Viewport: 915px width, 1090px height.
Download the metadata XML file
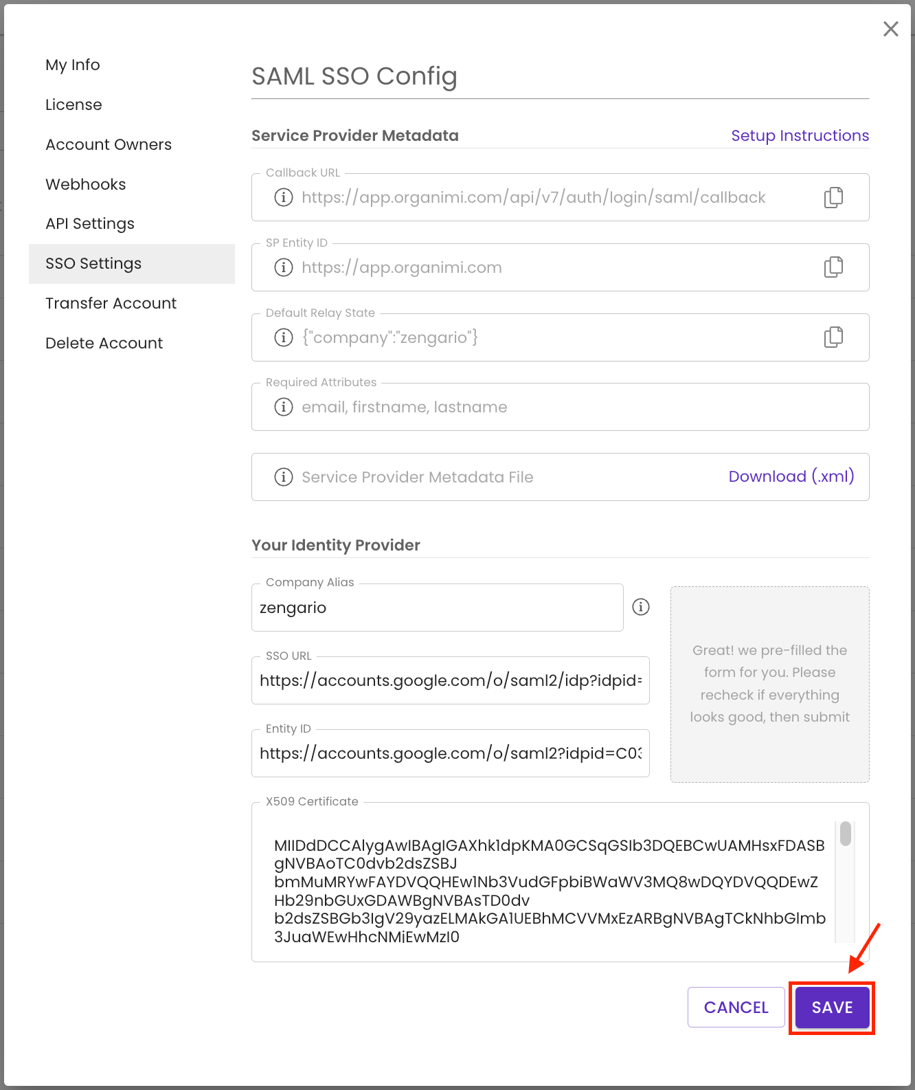(791, 476)
